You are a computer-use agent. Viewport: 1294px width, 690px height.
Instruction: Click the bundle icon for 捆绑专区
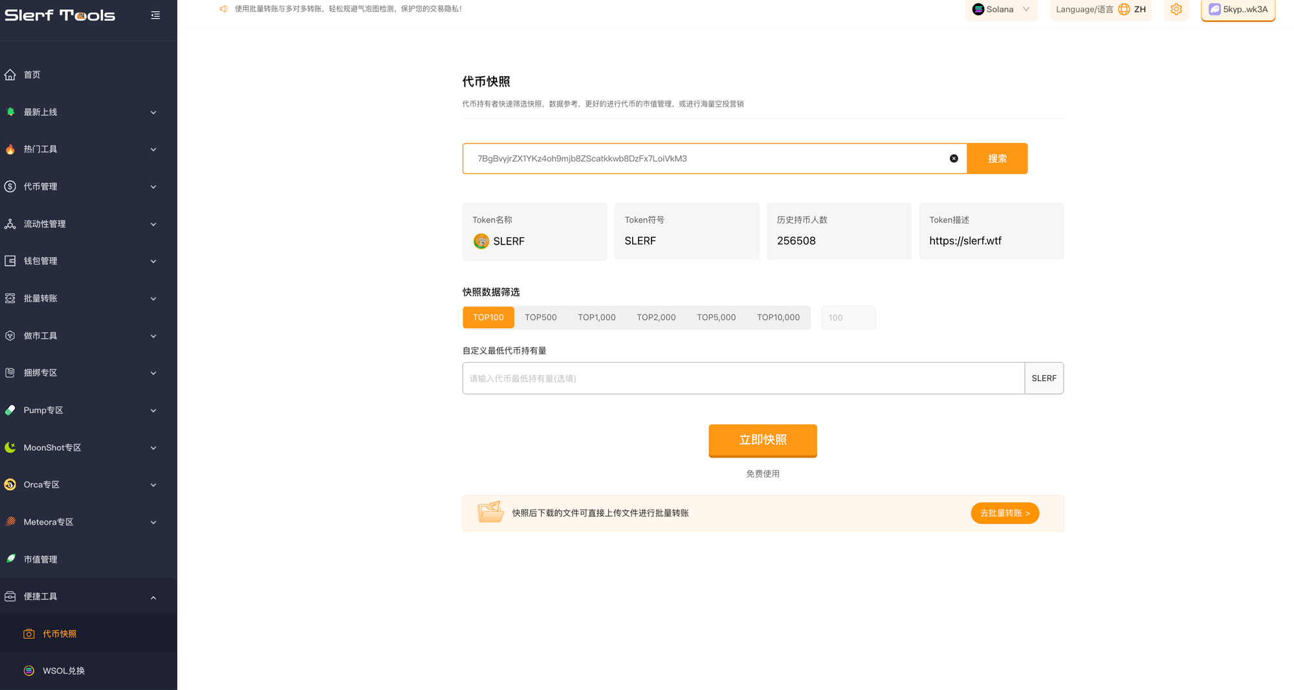10,372
